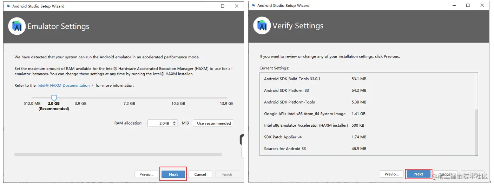Viewport: 494px width, 186px height.
Task: Close the Verify Settings window
Action: point(482,5)
